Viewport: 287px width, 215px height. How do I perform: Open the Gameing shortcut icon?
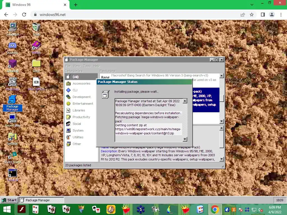(x=12, y=66)
